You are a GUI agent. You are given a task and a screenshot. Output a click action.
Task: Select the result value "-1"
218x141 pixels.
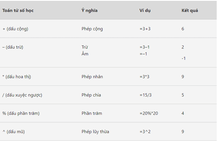183,58
